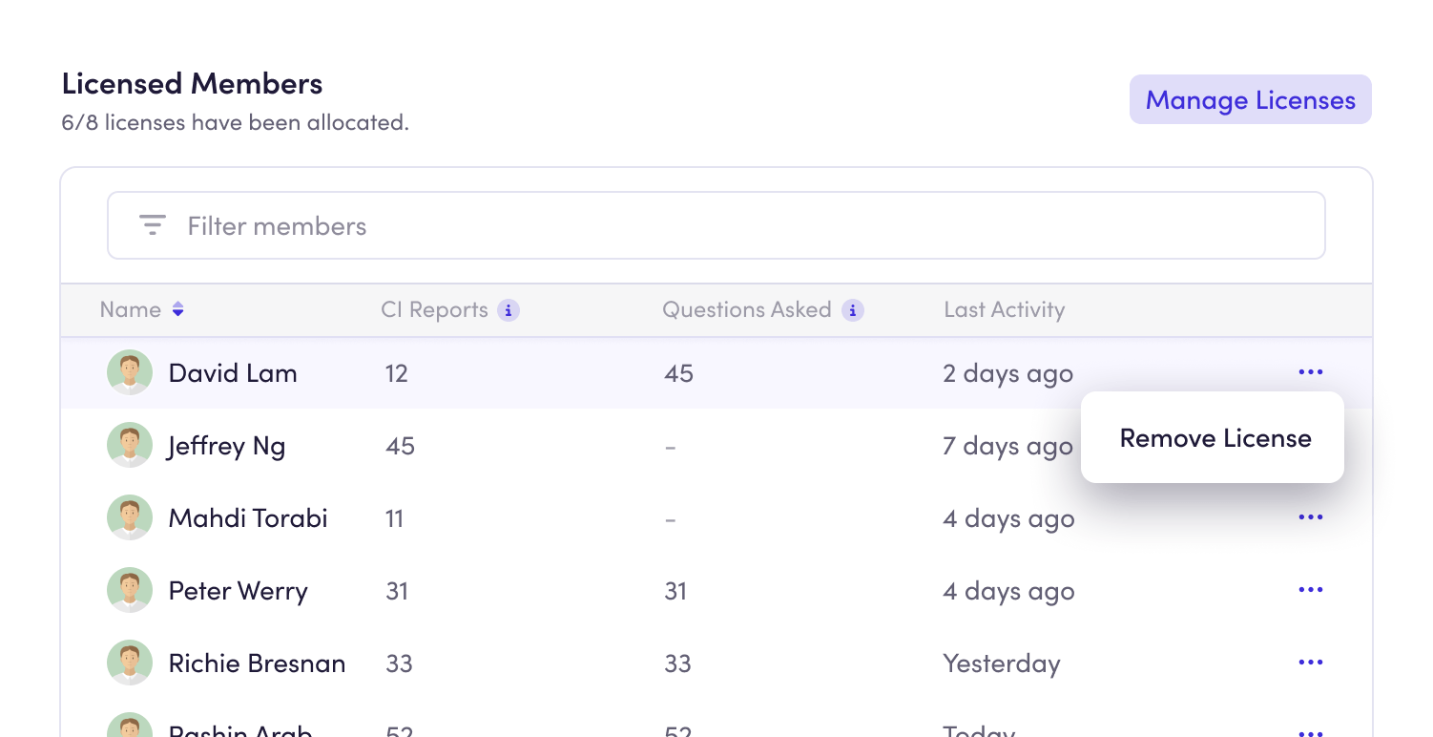The image size is (1433, 737).
Task: Click David Lam's avatar
Action: tap(130, 372)
